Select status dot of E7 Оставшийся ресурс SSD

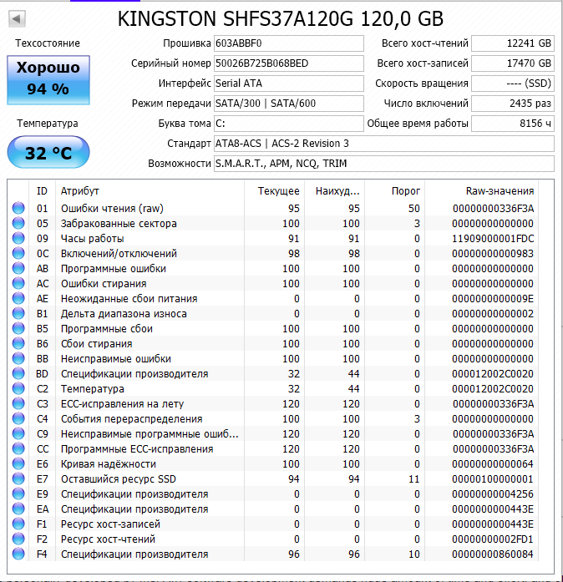point(18,478)
